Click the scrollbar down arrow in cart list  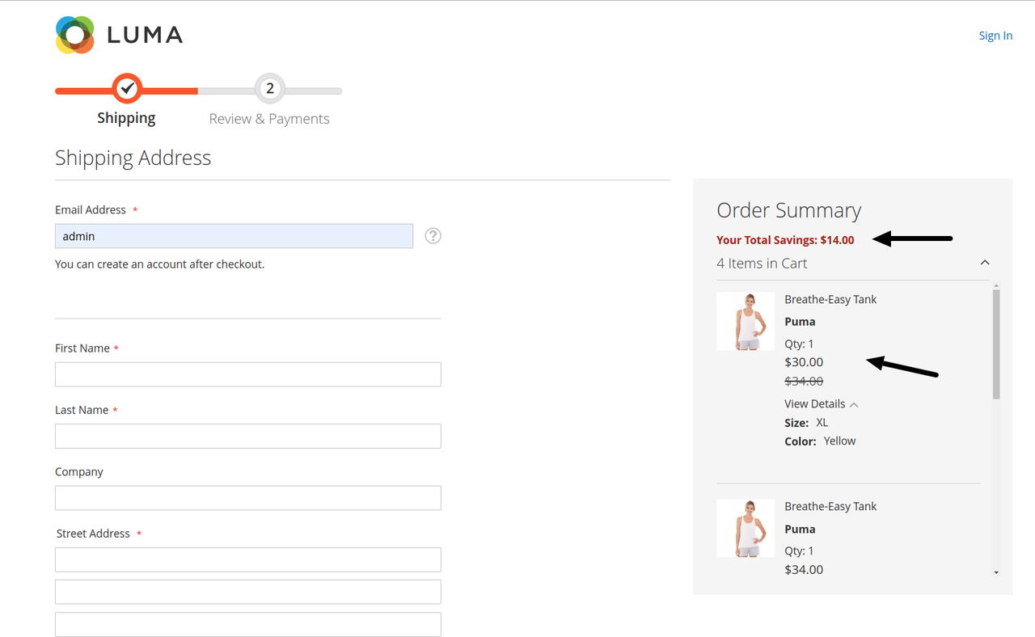pos(996,572)
